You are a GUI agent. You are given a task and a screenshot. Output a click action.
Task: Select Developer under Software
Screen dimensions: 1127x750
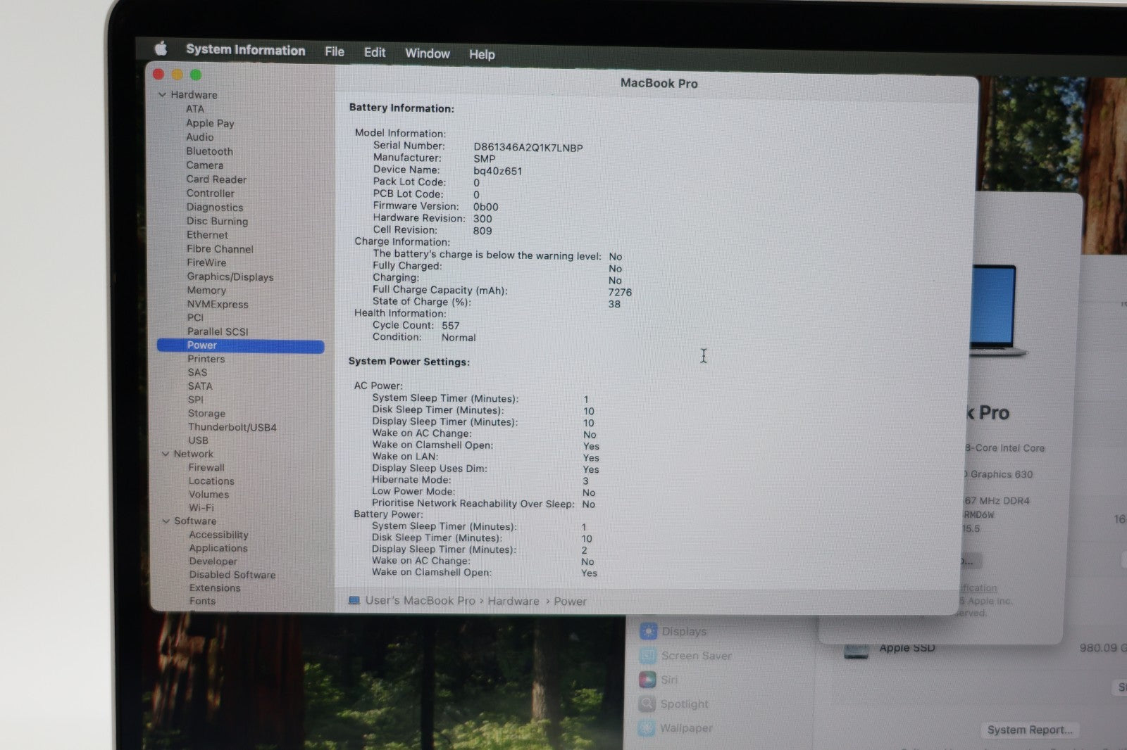pyautogui.click(x=213, y=561)
